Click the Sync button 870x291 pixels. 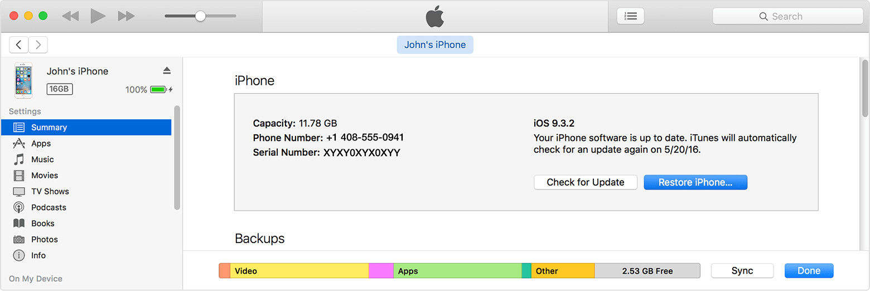tap(742, 271)
